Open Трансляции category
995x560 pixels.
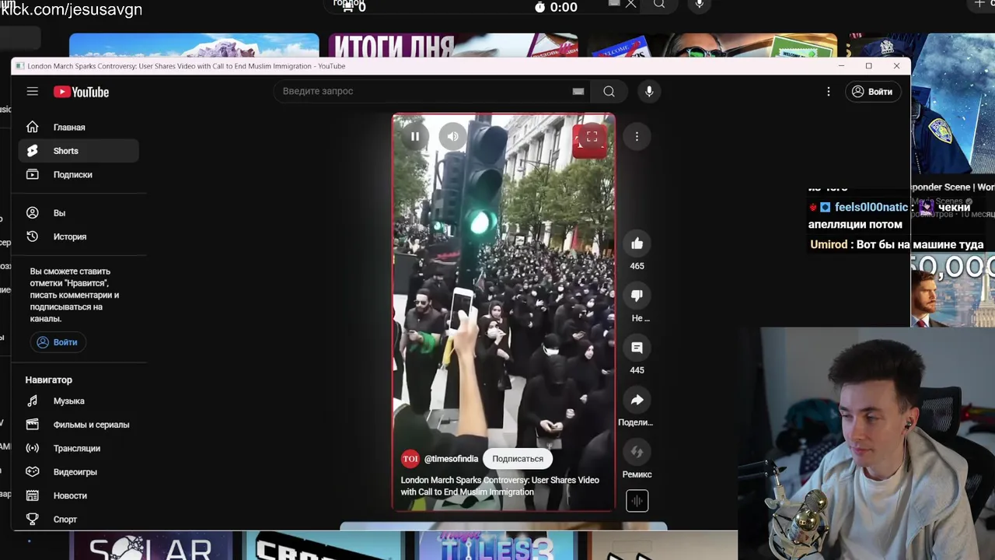[x=79, y=449]
